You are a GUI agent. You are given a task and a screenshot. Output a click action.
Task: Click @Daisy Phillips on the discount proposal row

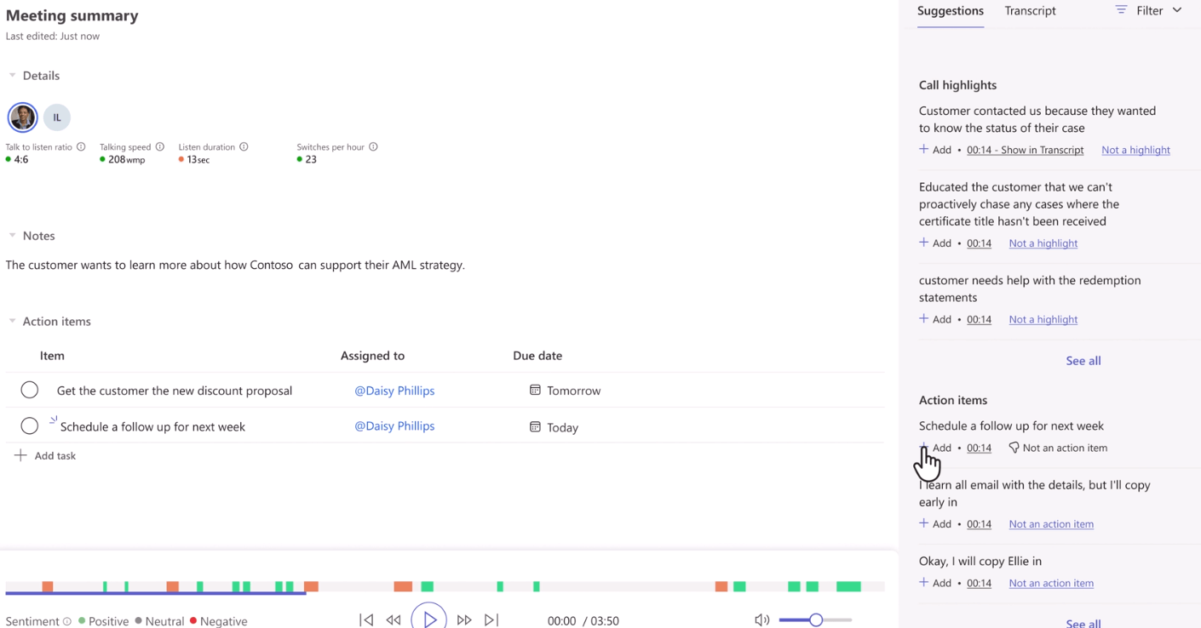point(394,391)
